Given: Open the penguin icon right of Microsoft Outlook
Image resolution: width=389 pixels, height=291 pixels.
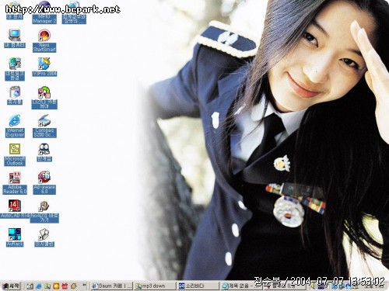Looking at the screenshot, I should click(x=44, y=152).
